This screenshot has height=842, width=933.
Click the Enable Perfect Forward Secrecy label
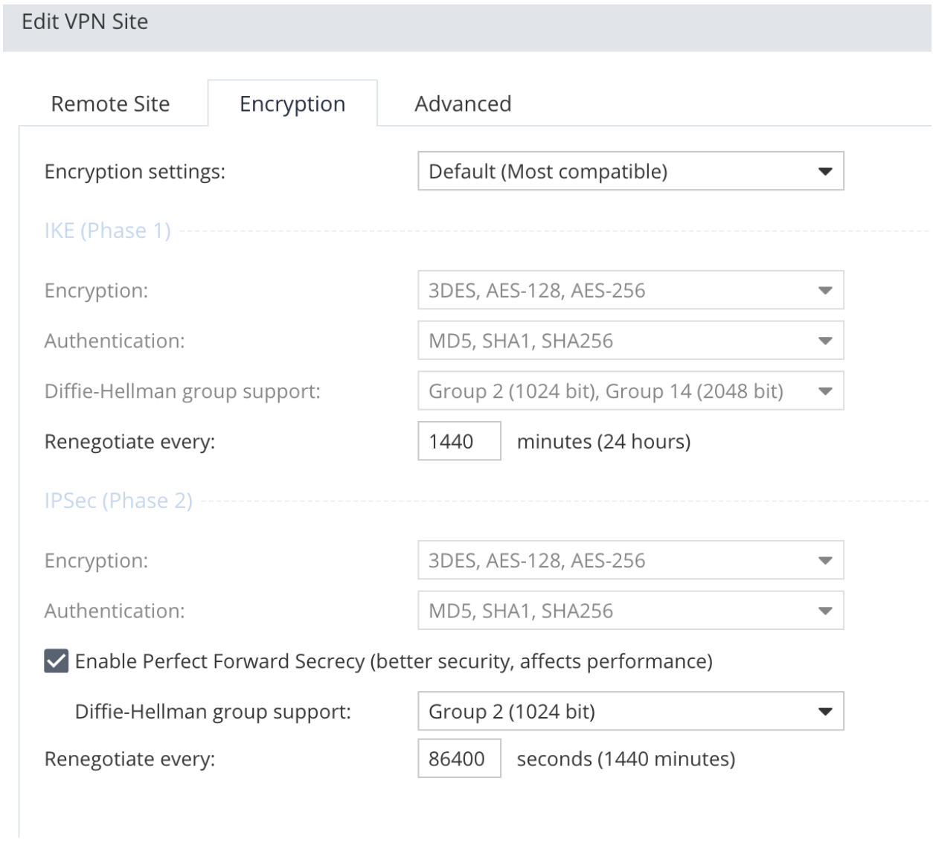click(x=393, y=661)
